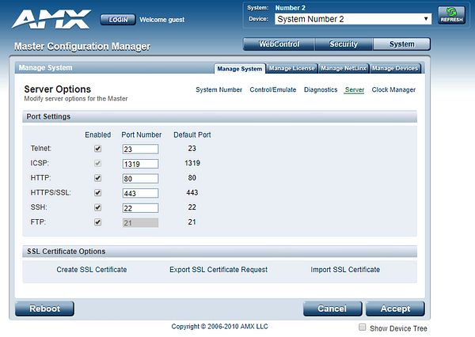
Task: Switch to the Security tab
Action: tap(344, 44)
